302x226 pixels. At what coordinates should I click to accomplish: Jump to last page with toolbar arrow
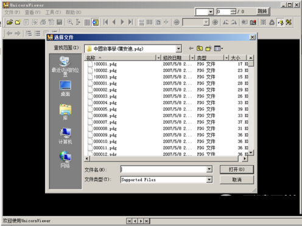point(130,22)
